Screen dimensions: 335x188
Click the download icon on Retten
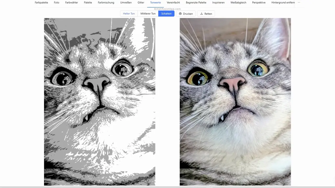click(x=202, y=14)
